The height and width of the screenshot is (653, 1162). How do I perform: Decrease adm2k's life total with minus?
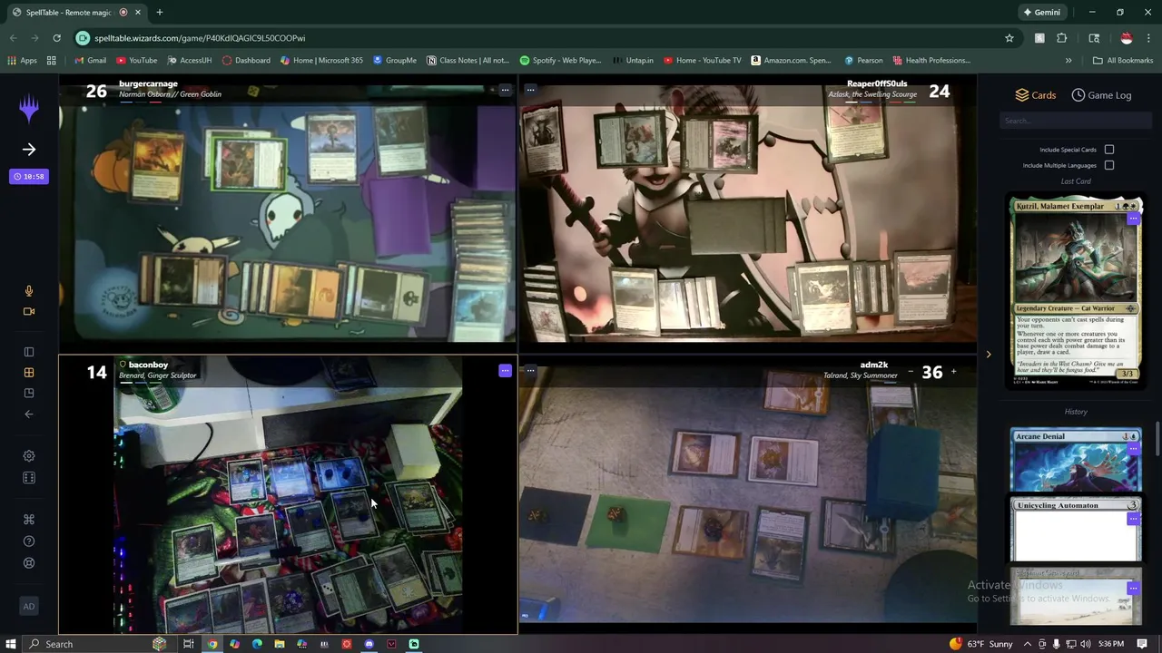(911, 372)
